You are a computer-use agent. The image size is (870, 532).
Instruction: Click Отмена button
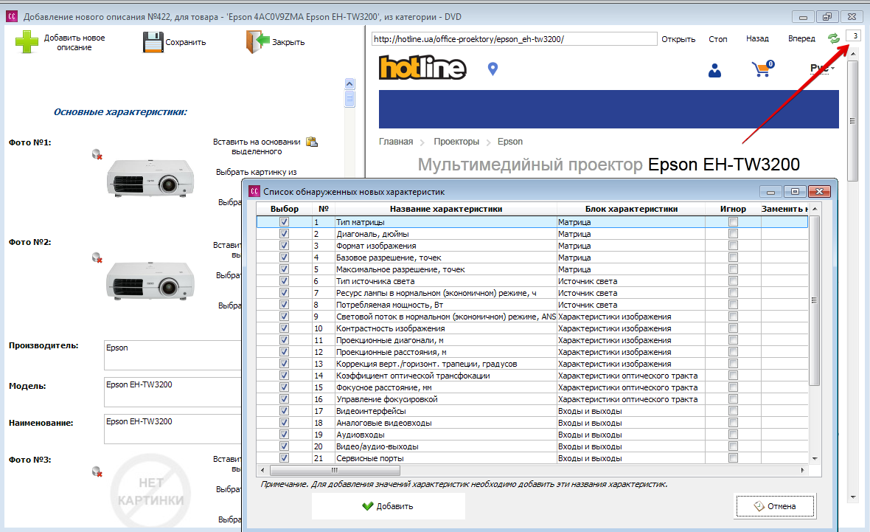(x=775, y=506)
